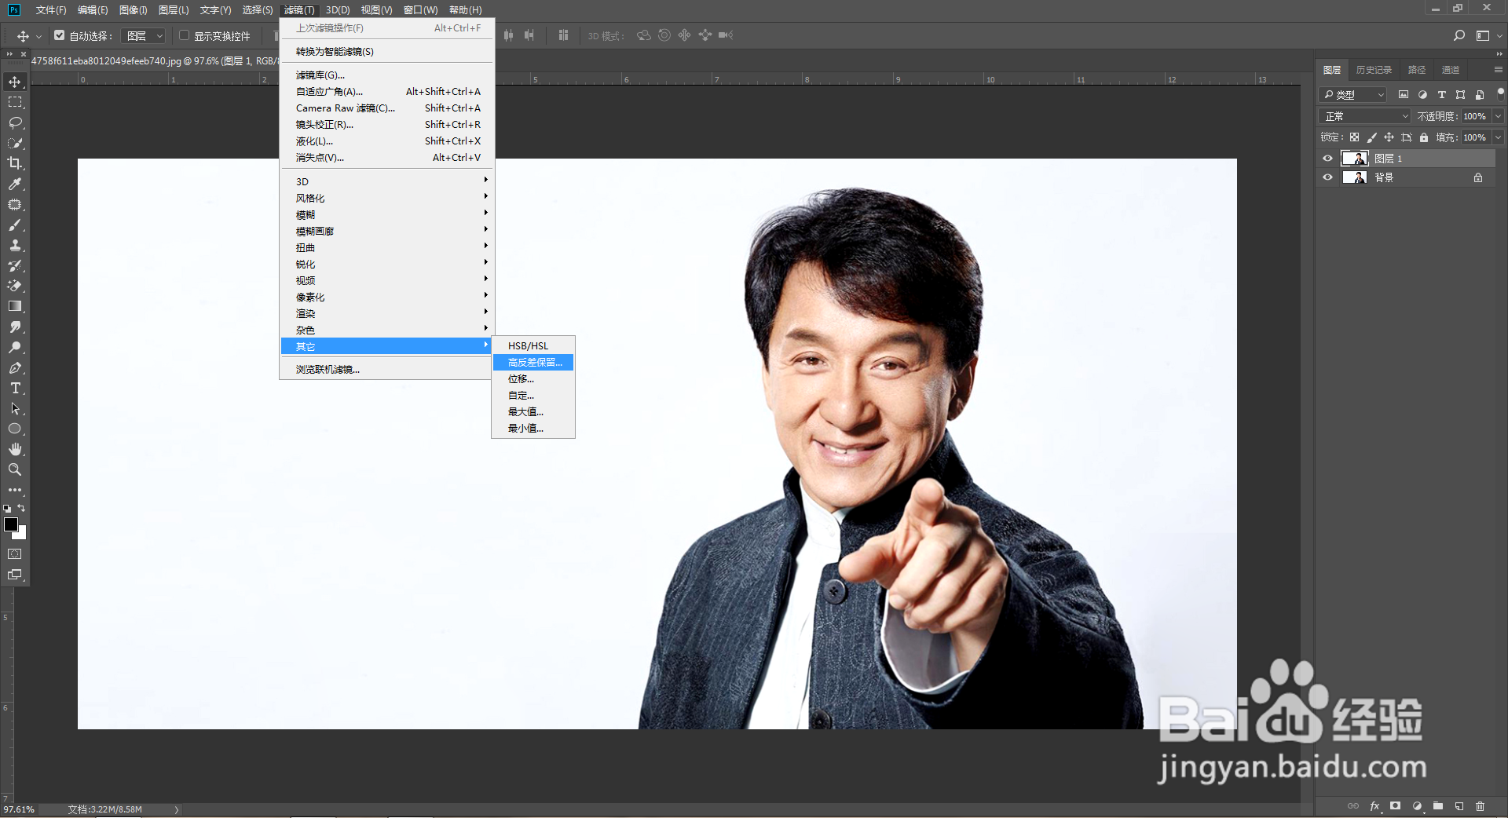This screenshot has width=1508, height=818.
Task: Click 转换为智能滤镜 option
Action: 387,52
